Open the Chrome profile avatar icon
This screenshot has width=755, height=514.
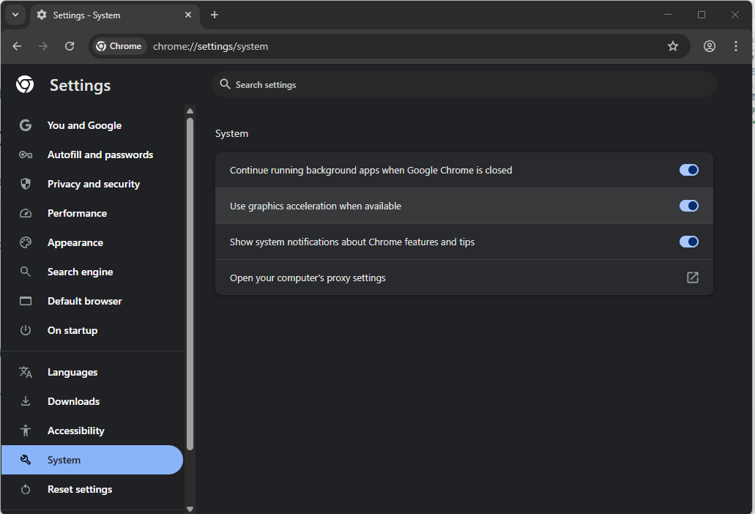click(709, 46)
